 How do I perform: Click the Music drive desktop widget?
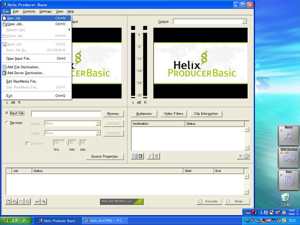tap(288, 135)
